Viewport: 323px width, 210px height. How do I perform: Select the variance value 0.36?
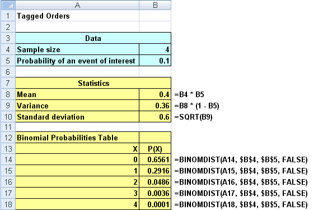click(x=155, y=106)
